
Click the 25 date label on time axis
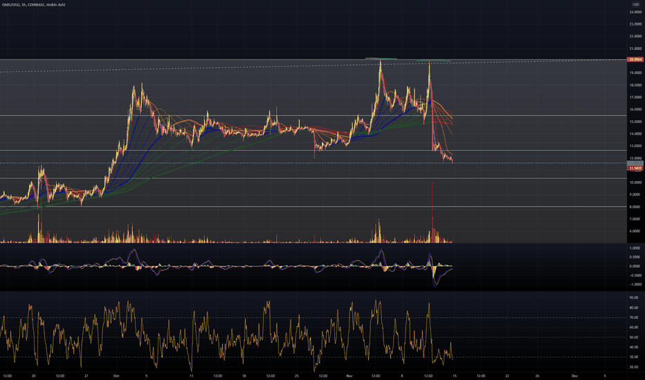tap(297, 376)
